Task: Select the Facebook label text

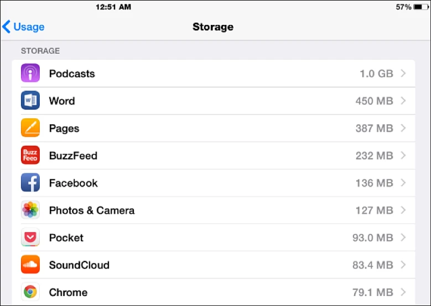Action: (x=73, y=183)
